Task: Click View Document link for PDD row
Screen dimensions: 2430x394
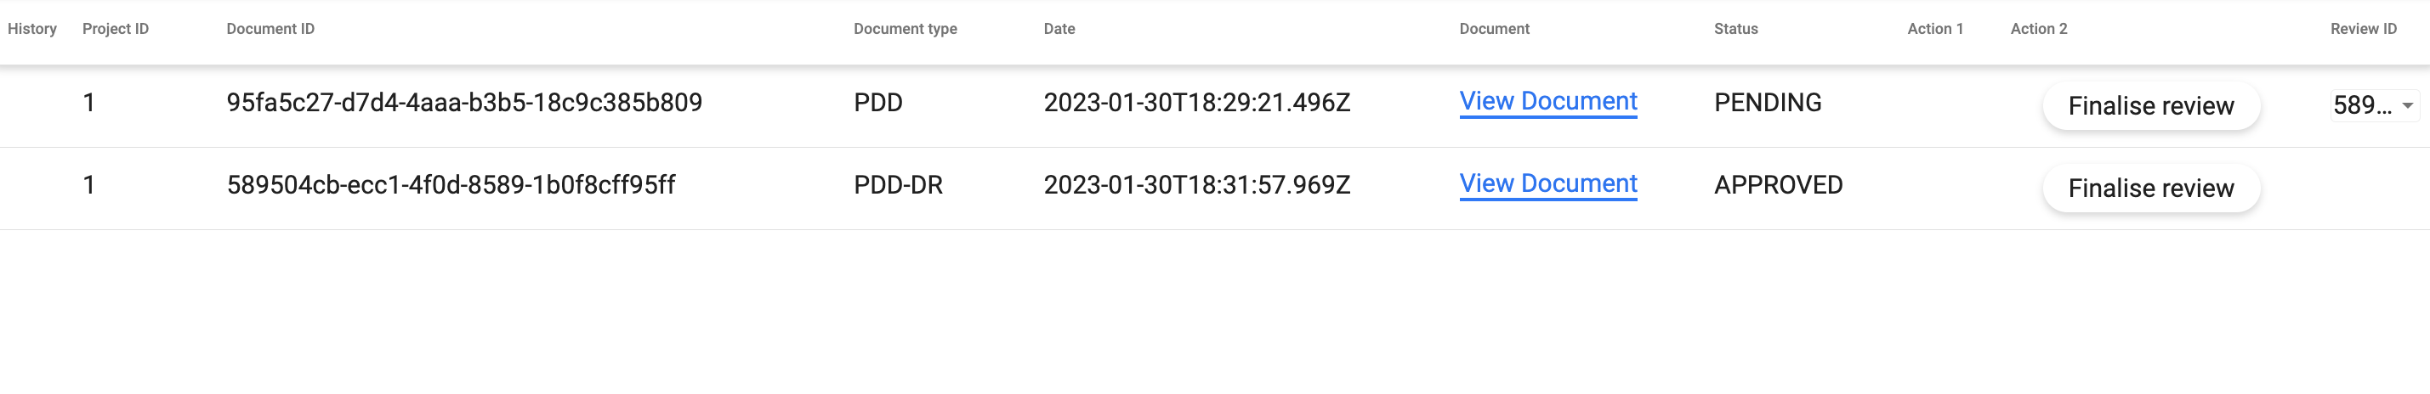Action: (x=1548, y=102)
